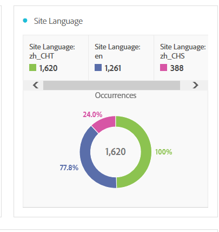Click the pink zh_CHS legend swatch
The width and height of the screenshot is (219, 232).
163,68
